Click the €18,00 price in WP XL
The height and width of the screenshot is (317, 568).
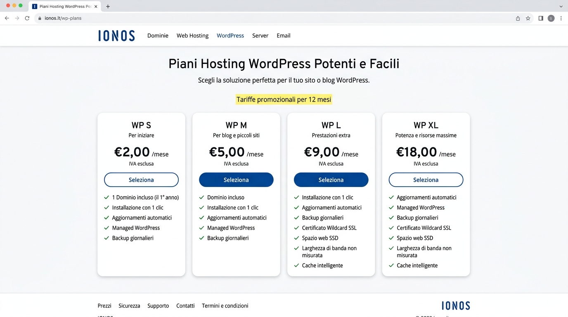click(417, 152)
